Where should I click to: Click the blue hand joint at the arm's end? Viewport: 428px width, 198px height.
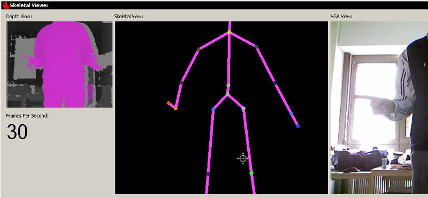click(298, 126)
